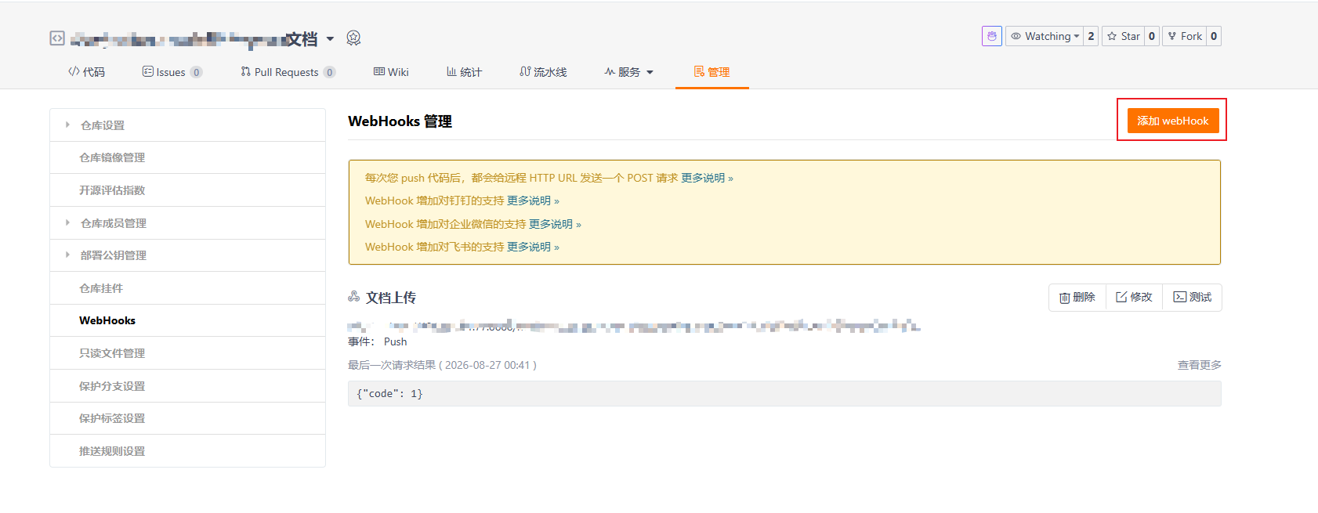1318x513 pixels.
Task: Click the 添加 webHook button
Action: pyautogui.click(x=1173, y=121)
